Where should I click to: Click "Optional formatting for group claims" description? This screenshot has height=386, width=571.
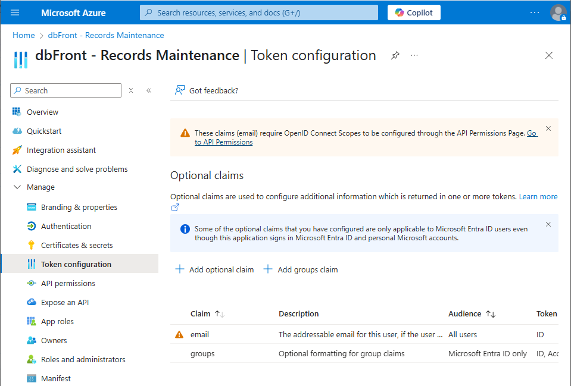click(x=342, y=354)
